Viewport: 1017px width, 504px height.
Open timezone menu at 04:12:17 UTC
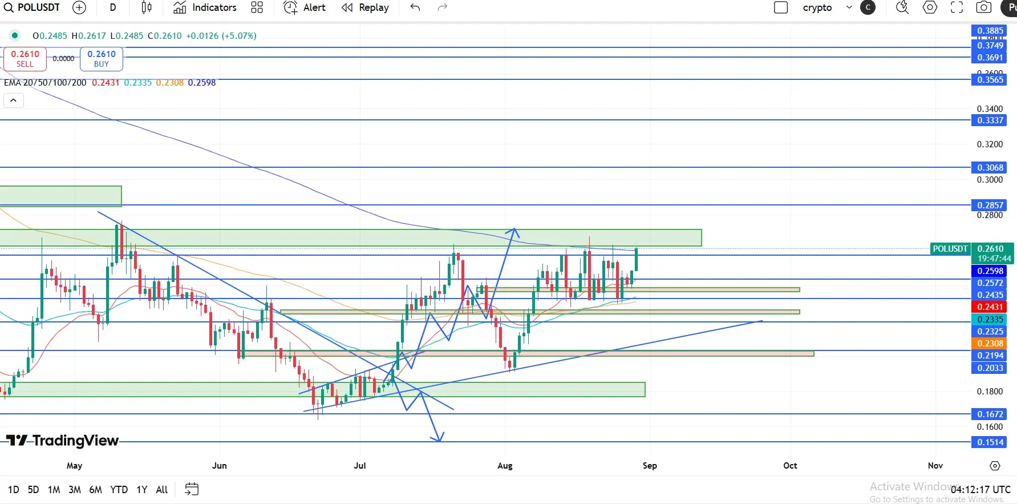[x=980, y=490]
